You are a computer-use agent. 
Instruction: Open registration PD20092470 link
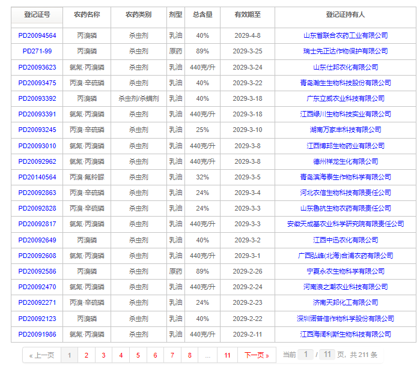[x=37, y=287]
